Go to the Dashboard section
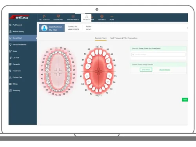The width and height of the screenshot is (196, 147). point(58,18)
